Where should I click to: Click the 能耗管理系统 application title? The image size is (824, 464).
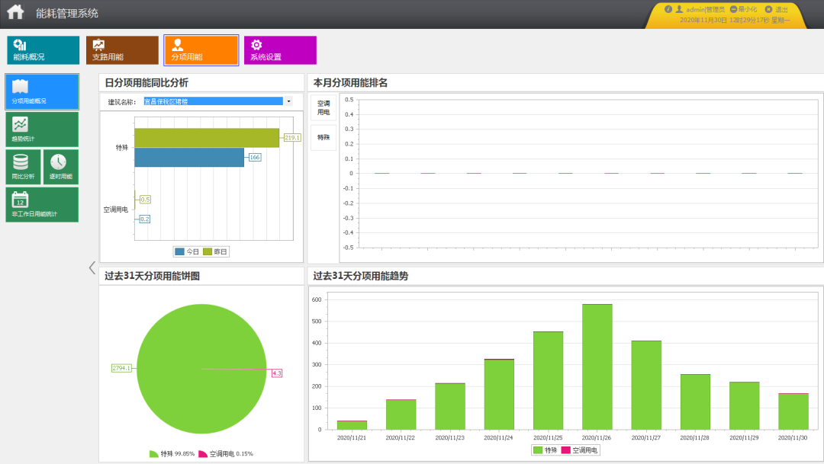pyautogui.click(x=66, y=13)
